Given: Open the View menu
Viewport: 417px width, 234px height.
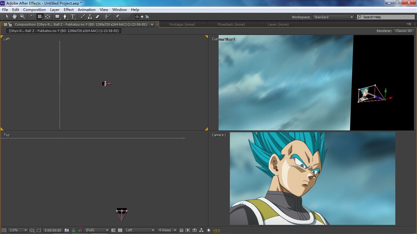Looking at the screenshot, I should (104, 10).
